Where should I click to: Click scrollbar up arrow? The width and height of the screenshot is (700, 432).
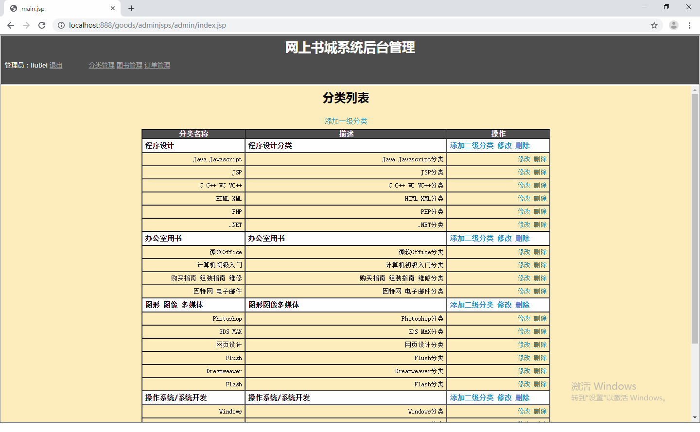pyautogui.click(x=695, y=89)
